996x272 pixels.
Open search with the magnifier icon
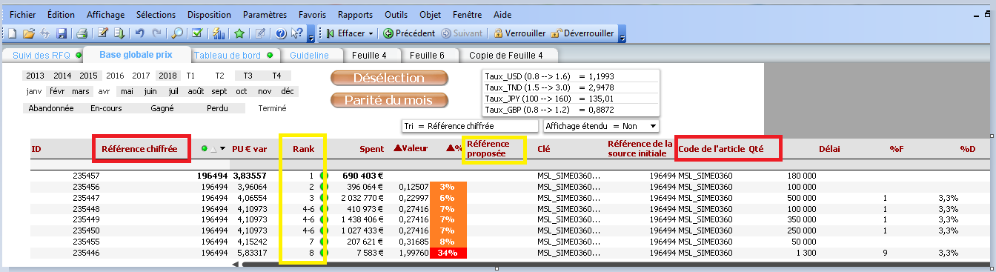pyautogui.click(x=177, y=33)
